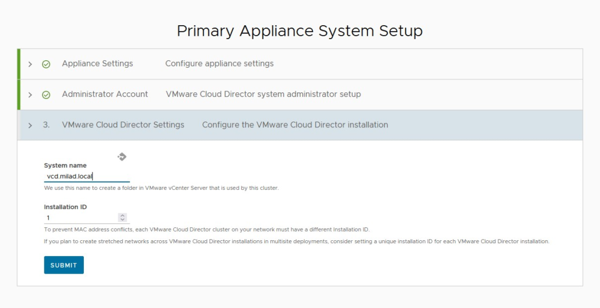
Task: Expand the Administrator Account section chevron
Action: tap(30, 95)
